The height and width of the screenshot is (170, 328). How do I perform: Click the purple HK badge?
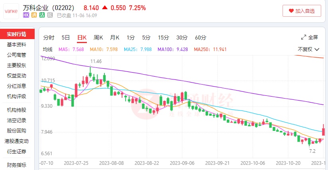(x=26, y=15)
